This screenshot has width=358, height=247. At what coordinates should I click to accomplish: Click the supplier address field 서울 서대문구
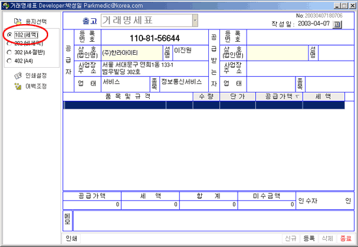pyautogui.click(x=155, y=68)
